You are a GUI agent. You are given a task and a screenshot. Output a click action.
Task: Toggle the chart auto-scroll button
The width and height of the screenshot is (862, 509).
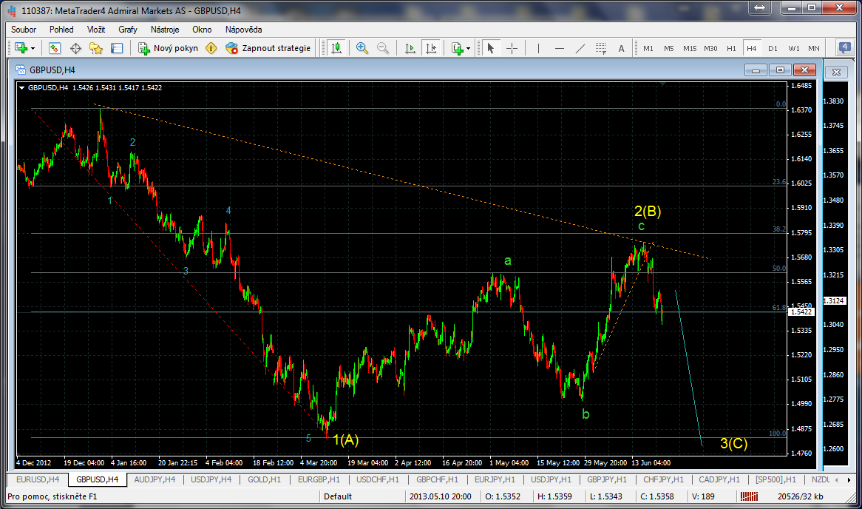(410, 48)
